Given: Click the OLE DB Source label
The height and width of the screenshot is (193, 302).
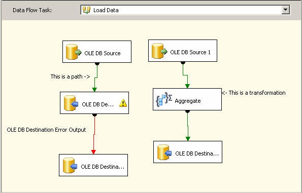Looking at the screenshot, I should pyautogui.click(x=103, y=53).
